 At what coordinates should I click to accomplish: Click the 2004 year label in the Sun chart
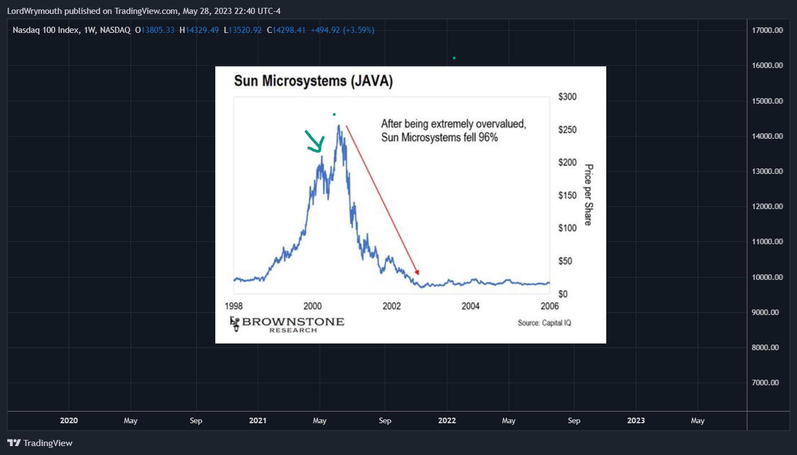tap(470, 306)
